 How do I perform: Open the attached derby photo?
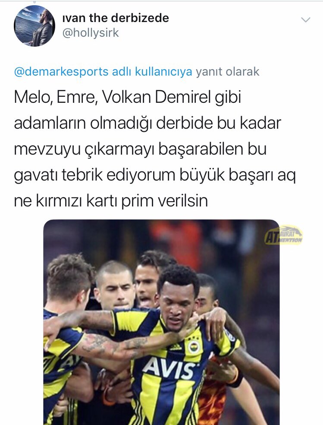(161, 322)
